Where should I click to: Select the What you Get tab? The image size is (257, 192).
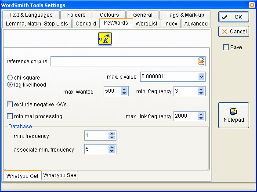[22, 176]
